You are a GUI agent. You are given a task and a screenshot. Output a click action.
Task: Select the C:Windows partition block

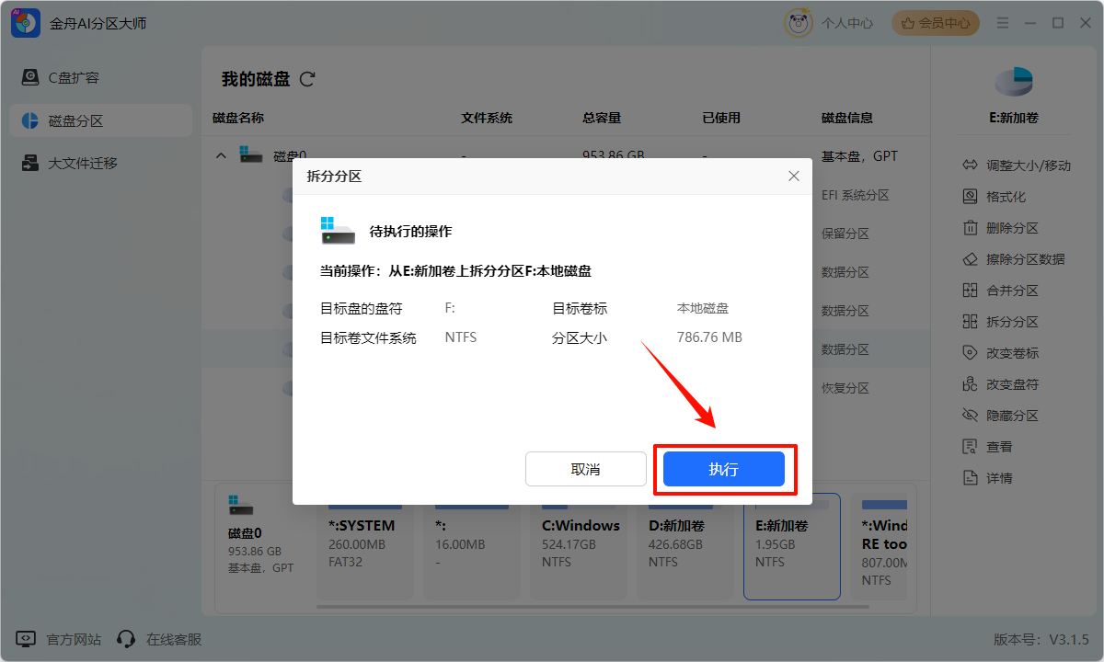point(581,542)
